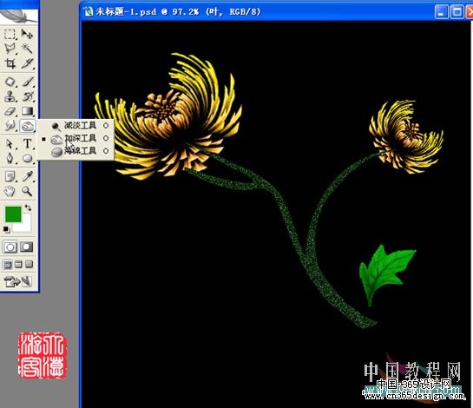Screen dimensions: 473x408
Task: Switch to full screen mode button
Action: (30, 265)
